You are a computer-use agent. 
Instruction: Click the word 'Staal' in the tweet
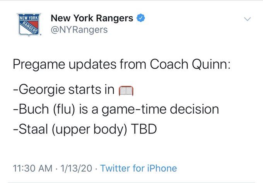click(x=33, y=129)
